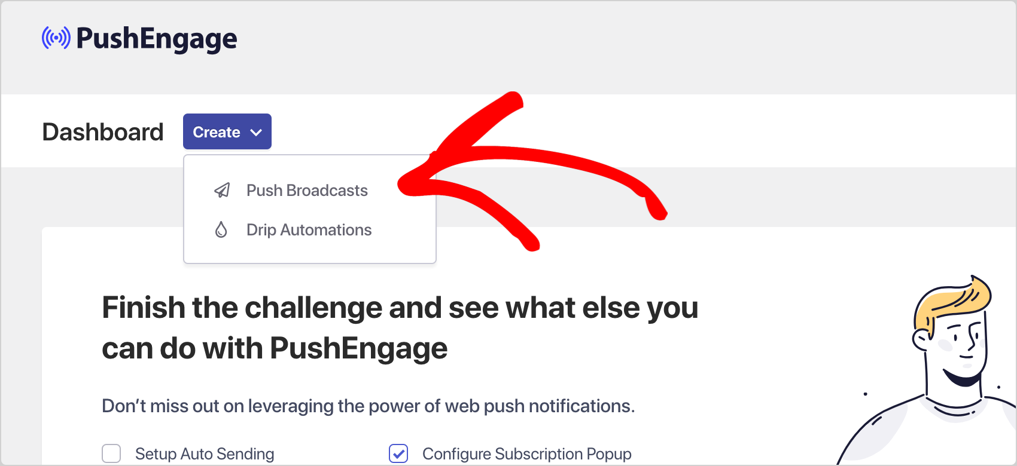Open the Create options dropdown
Screen dimensions: 1017x466
click(227, 131)
